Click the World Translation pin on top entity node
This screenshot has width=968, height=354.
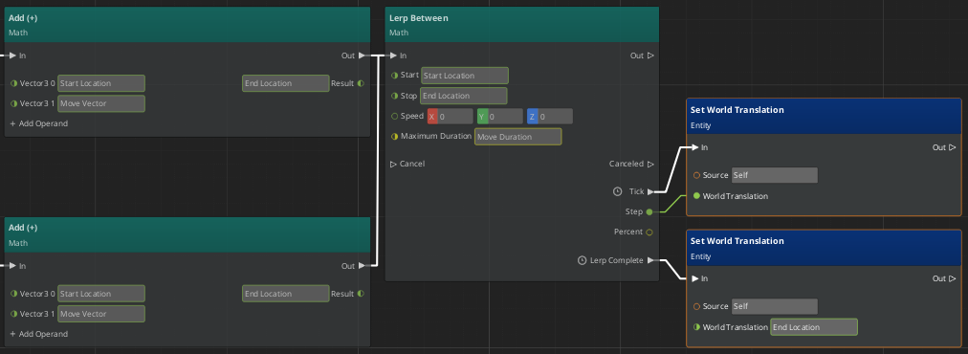(696, 196)
